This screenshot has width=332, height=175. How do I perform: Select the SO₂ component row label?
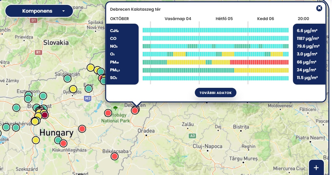coord(113,78)
